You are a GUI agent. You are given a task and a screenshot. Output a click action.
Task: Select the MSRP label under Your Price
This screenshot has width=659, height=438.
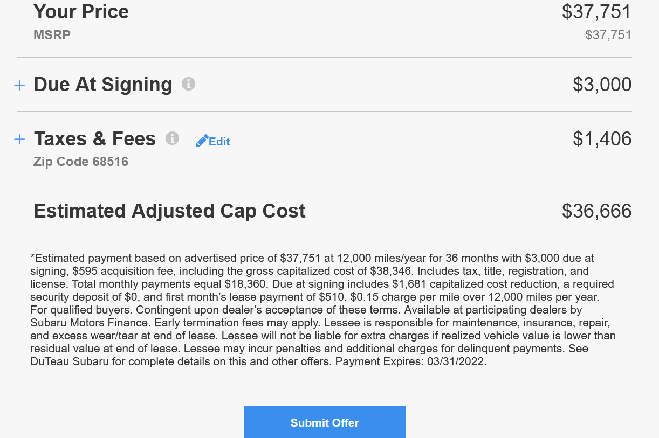[52, 36]
